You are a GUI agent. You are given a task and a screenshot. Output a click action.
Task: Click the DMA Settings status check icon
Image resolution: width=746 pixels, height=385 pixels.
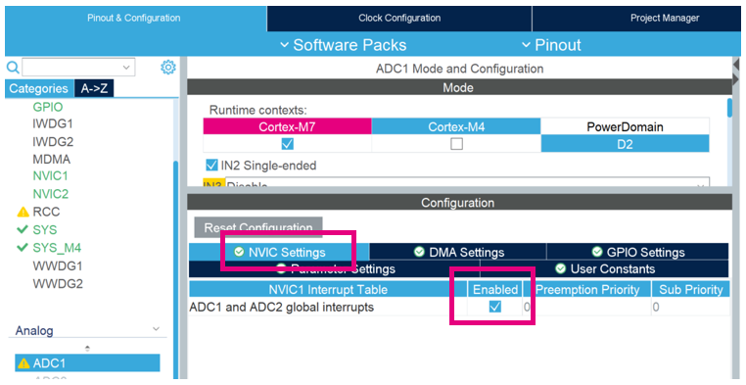419,252
